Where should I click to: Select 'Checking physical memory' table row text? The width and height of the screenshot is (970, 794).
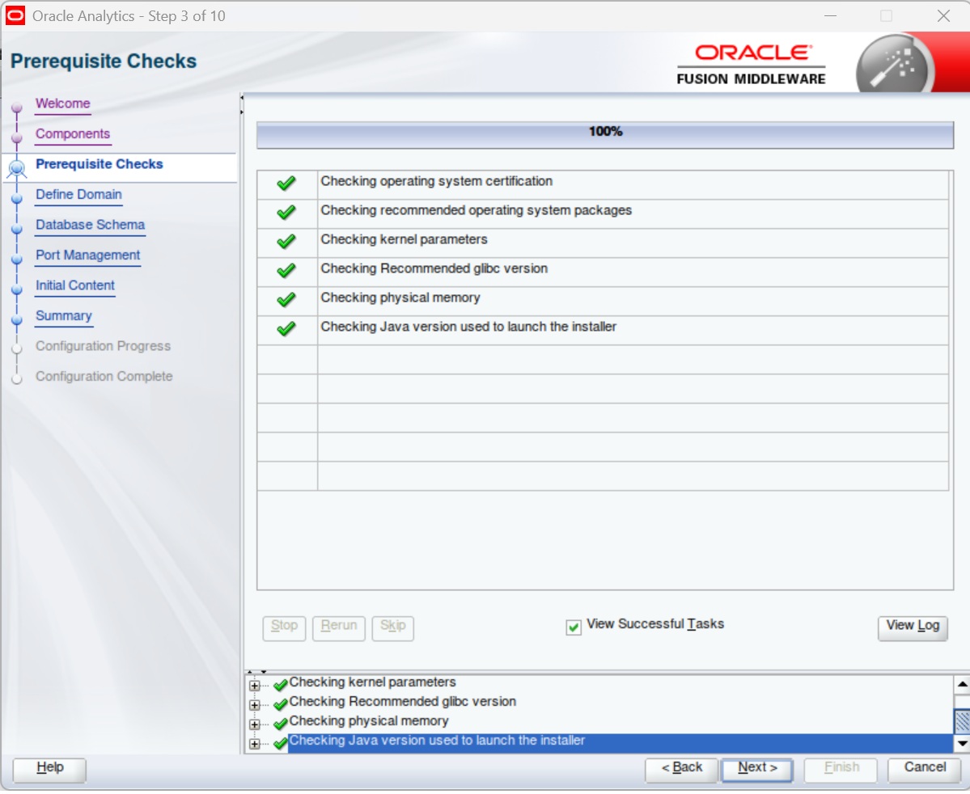(400, 298)
